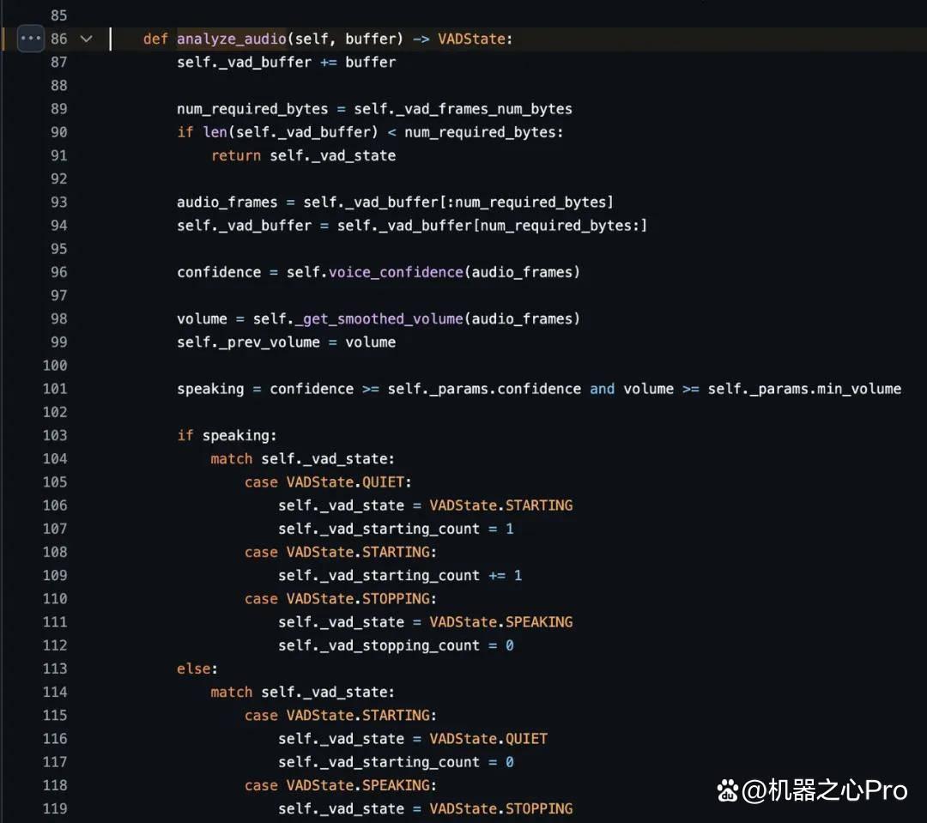
Task: Click the VADState return type annotation
Action: (x=472, y=39)
